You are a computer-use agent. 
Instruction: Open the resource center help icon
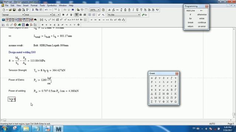tap(103, 10)
